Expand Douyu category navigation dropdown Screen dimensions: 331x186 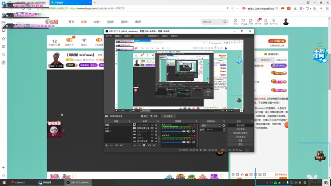[97, 22]
